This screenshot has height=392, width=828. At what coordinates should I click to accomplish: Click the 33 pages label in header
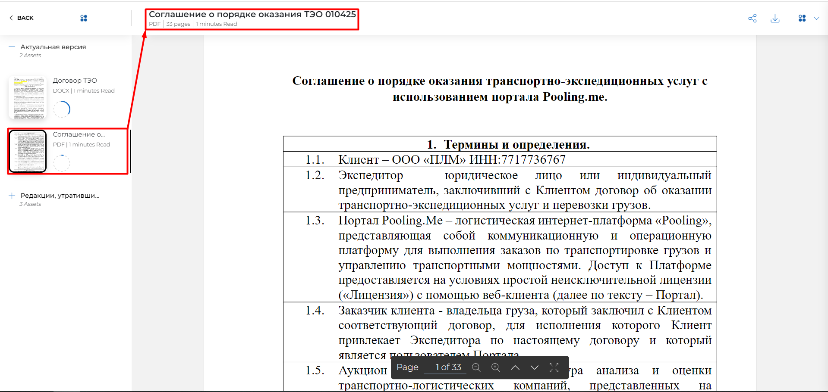[178, 24]
